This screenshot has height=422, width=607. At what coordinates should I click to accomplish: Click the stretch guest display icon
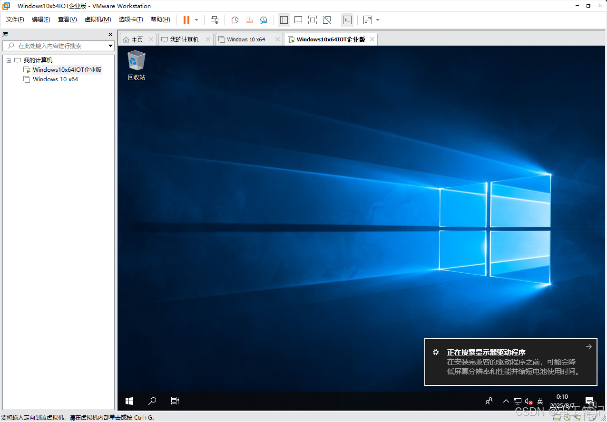point(368,20)
